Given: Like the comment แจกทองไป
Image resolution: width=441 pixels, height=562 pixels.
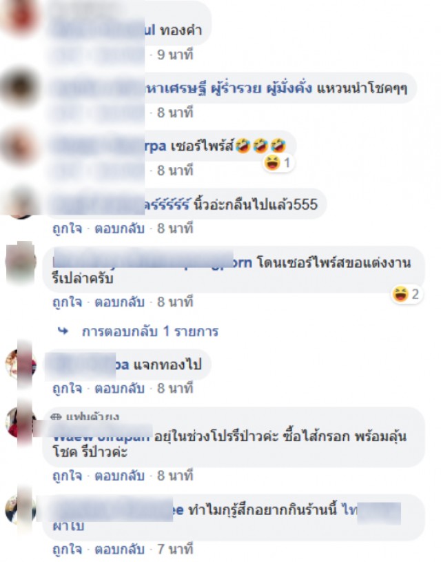Looking at the screenshot, I should [67, 388].
